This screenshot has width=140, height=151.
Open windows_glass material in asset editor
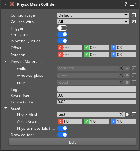coord(134,75)
